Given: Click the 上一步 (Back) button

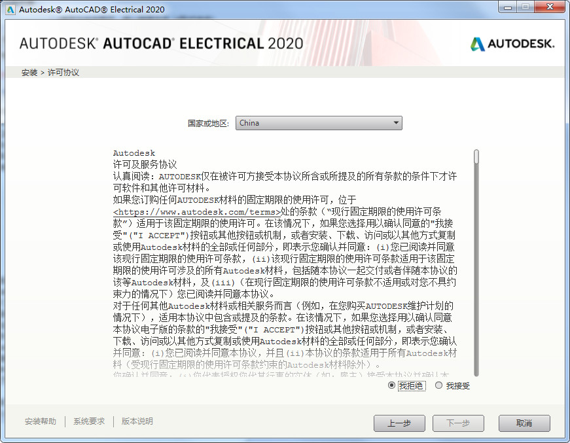Looking at the screenshot, I should pos(399,423).
